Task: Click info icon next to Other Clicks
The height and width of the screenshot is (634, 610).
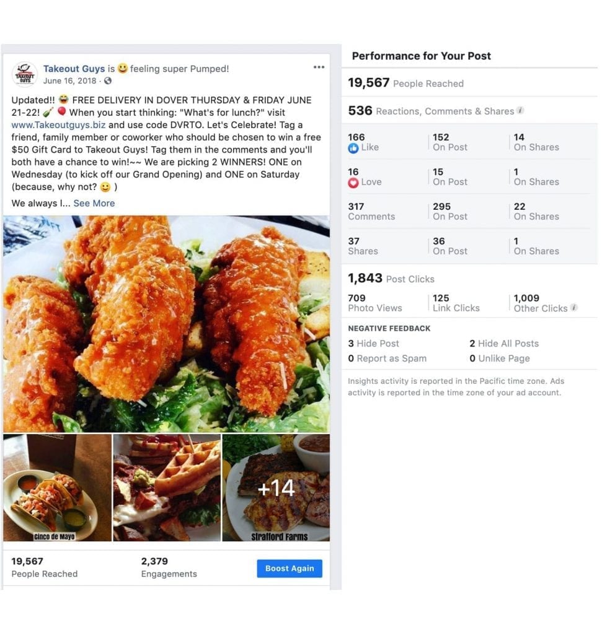Action: [573, 307]
